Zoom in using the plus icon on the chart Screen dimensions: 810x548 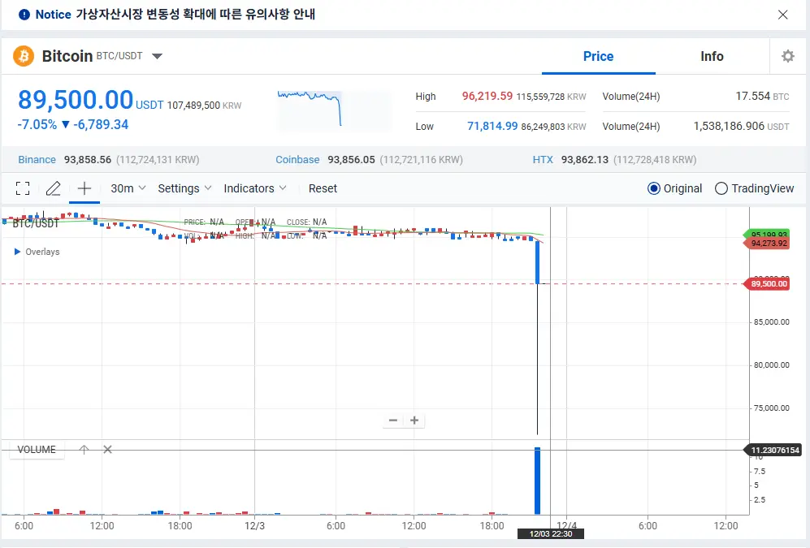point(414,420)
